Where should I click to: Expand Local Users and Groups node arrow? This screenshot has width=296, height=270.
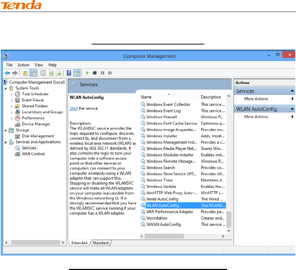[12, 113]
